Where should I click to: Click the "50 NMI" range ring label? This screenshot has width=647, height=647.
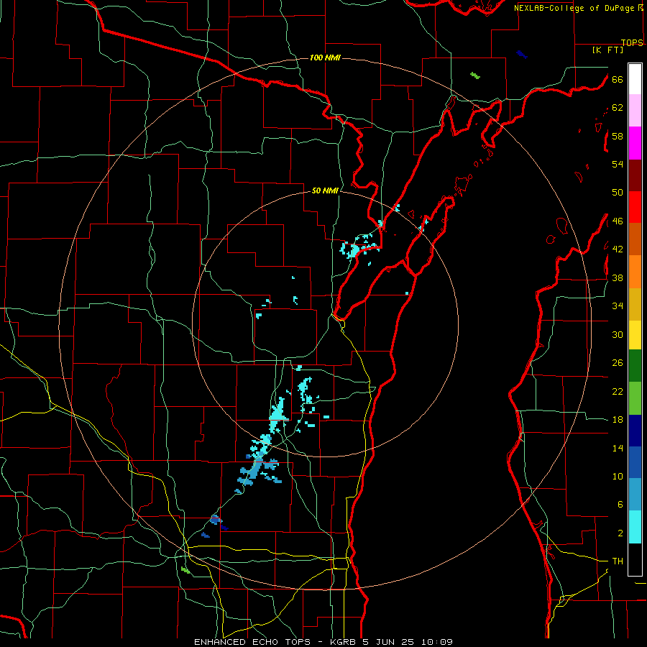[325, 191]
